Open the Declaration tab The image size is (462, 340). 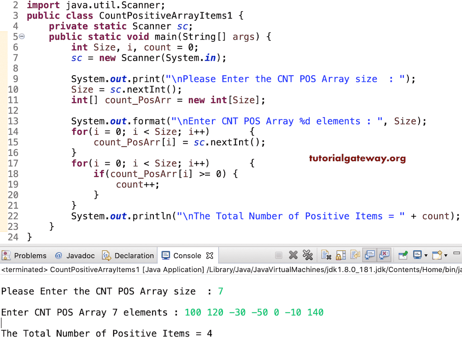(133, 255)
